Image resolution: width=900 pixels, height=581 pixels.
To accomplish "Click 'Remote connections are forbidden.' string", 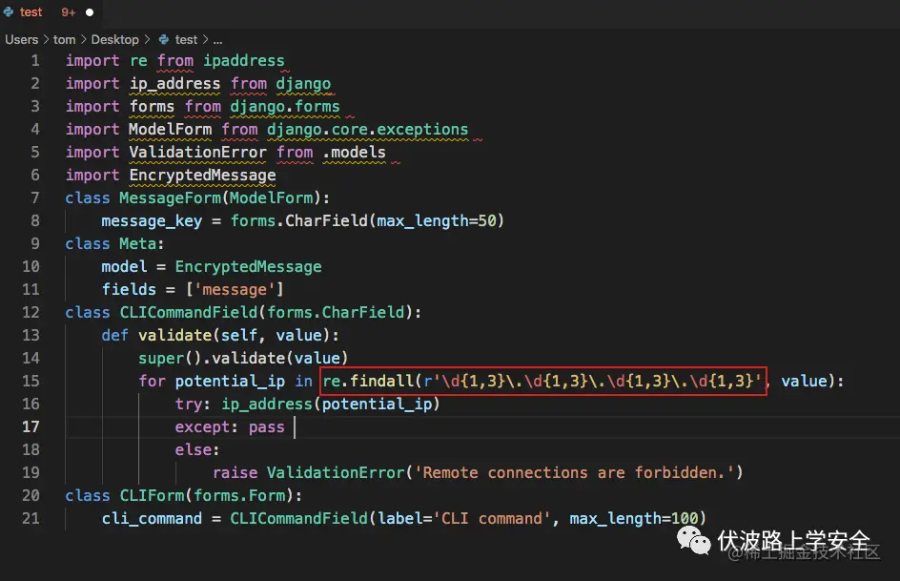I will (x=574, y=473).
